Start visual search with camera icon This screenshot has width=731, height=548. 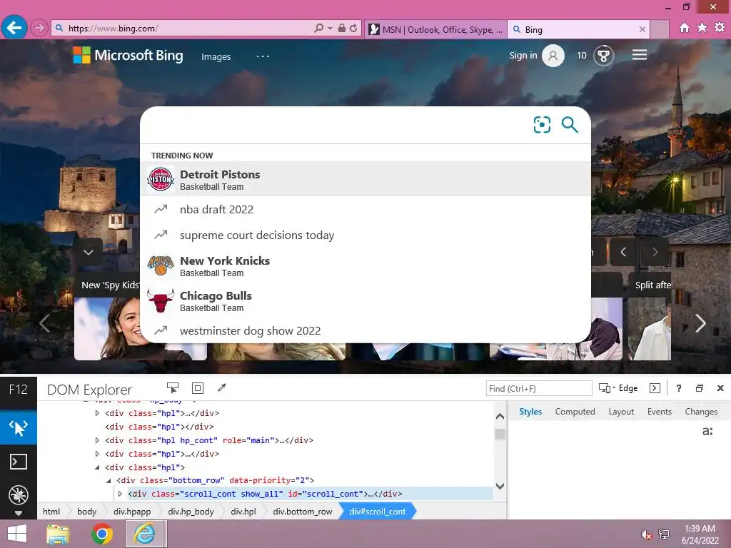tap(543, 125)
